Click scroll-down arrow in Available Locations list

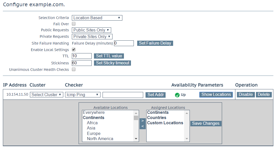[x=136, y=139]
